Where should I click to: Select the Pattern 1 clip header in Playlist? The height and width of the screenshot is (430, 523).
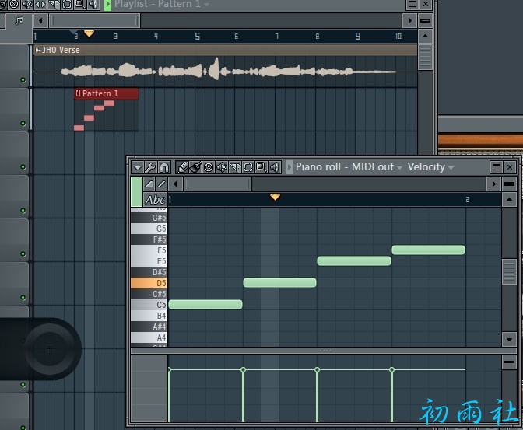pyautogui.click(x=106, y=93)
